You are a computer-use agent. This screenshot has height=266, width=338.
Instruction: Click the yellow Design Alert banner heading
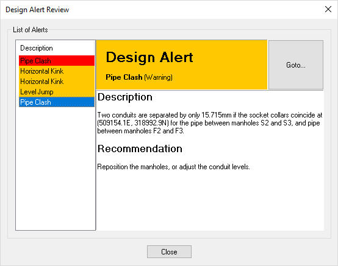149,57
